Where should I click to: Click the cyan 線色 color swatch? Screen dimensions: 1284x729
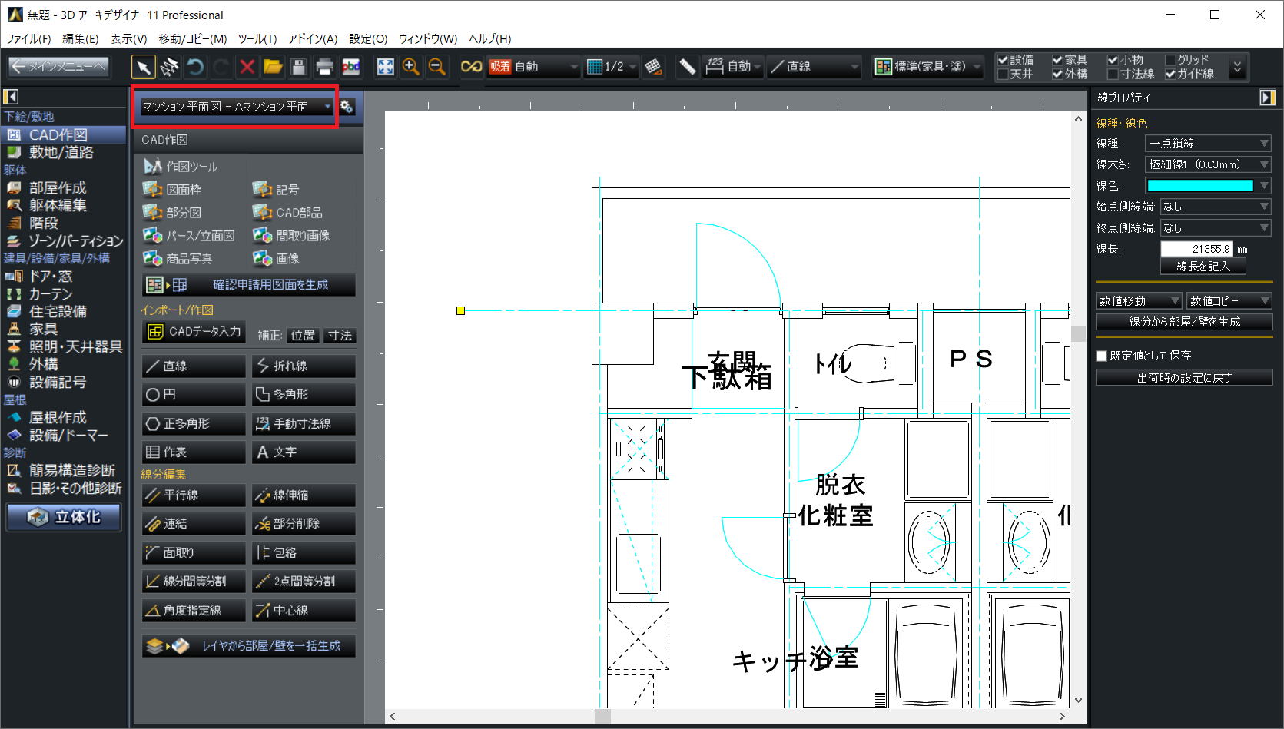[x=1199, y=186]
